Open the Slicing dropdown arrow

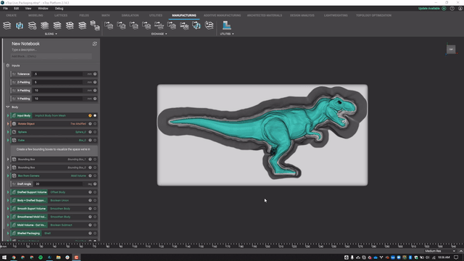click(x=57, y=34)
